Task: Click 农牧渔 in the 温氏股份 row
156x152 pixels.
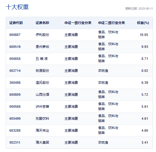Action: pos(103,83)
